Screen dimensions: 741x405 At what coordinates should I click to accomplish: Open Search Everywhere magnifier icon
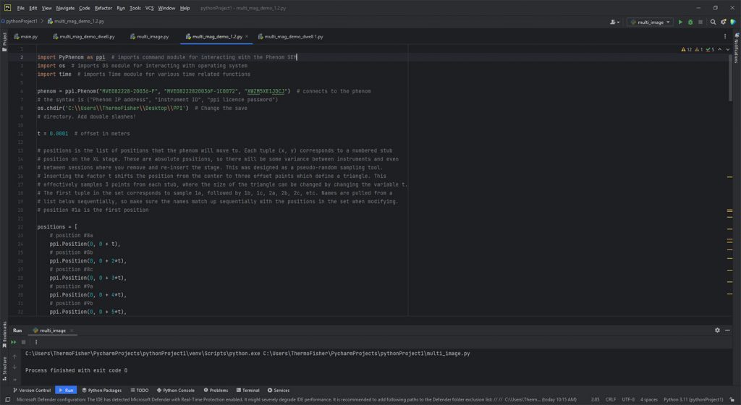[x=714, y=22]
